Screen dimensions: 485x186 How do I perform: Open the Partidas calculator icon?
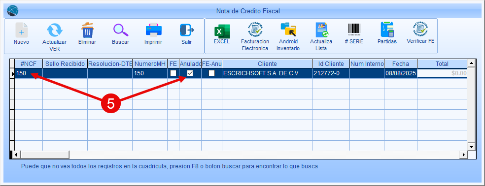pos(387,30)
